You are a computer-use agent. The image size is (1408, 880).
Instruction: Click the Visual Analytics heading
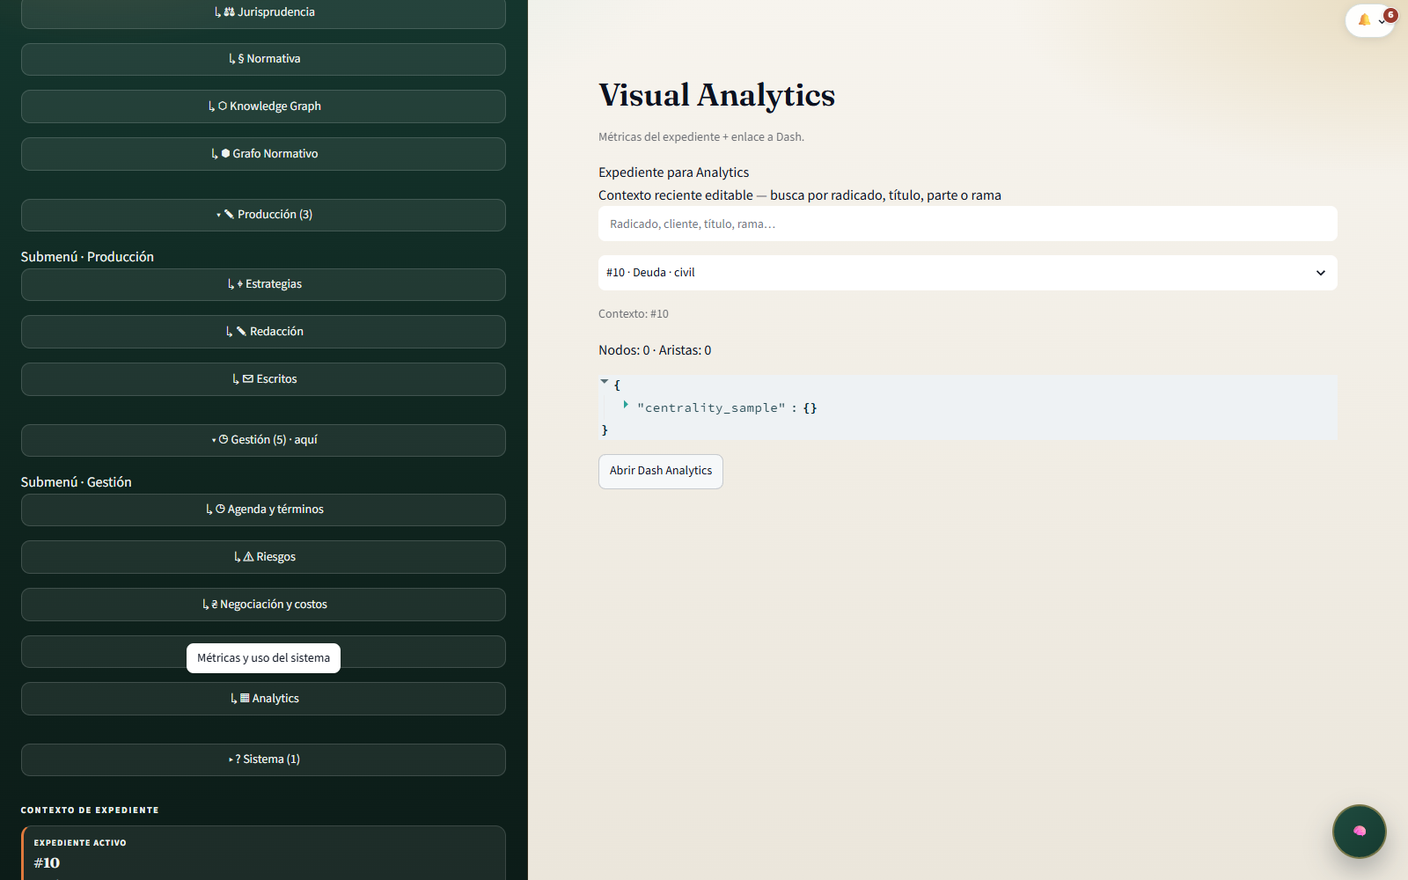click(x=717, y=95)
